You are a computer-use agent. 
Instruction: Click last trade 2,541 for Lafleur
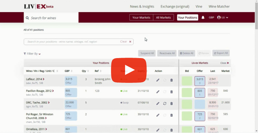point(213,81)
